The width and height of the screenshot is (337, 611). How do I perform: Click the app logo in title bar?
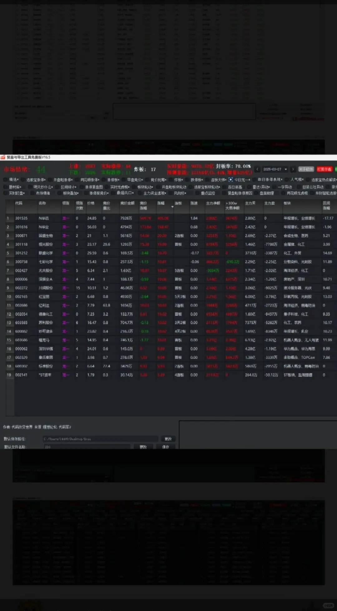point(3,157)
